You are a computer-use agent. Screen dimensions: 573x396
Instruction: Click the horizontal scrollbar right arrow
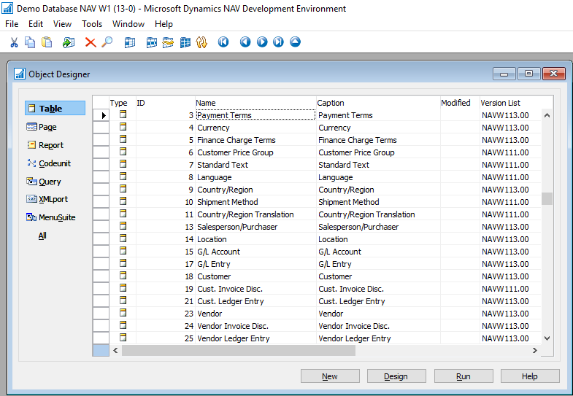(x=534, y=350)
